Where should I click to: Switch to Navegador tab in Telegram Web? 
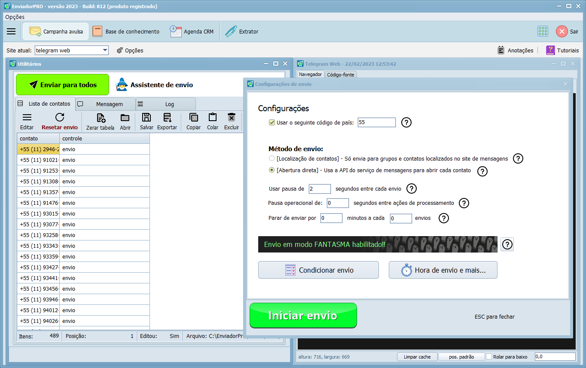point(311,74)
